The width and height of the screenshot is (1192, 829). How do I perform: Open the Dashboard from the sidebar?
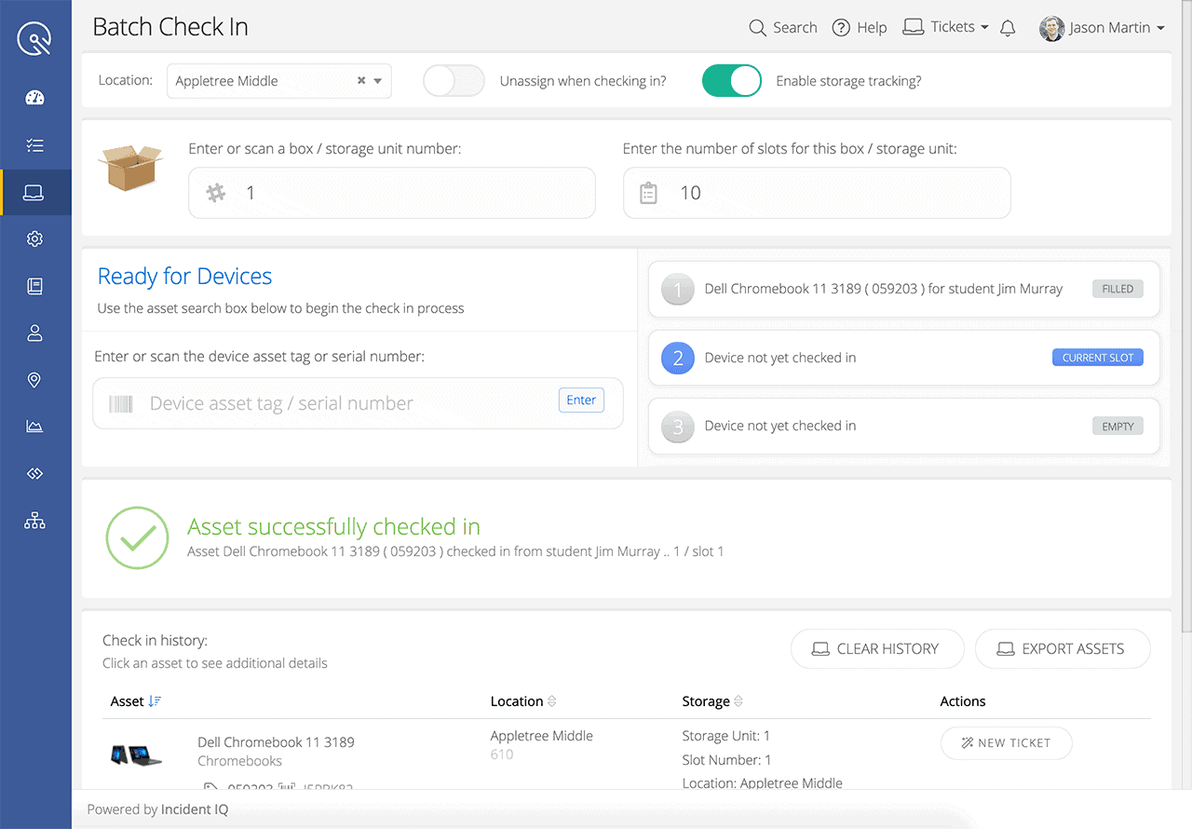click(34, 97)
